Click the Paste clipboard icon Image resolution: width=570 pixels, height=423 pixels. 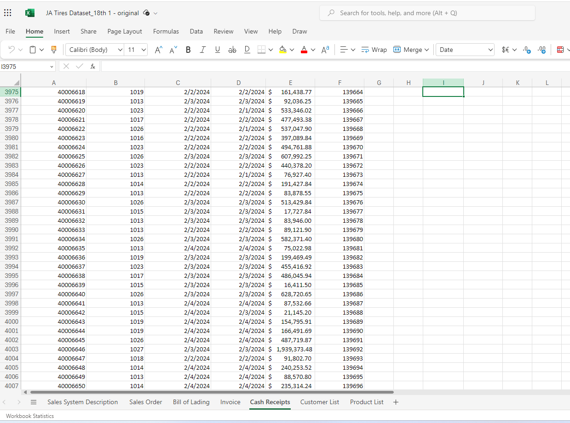pos(33,50)
